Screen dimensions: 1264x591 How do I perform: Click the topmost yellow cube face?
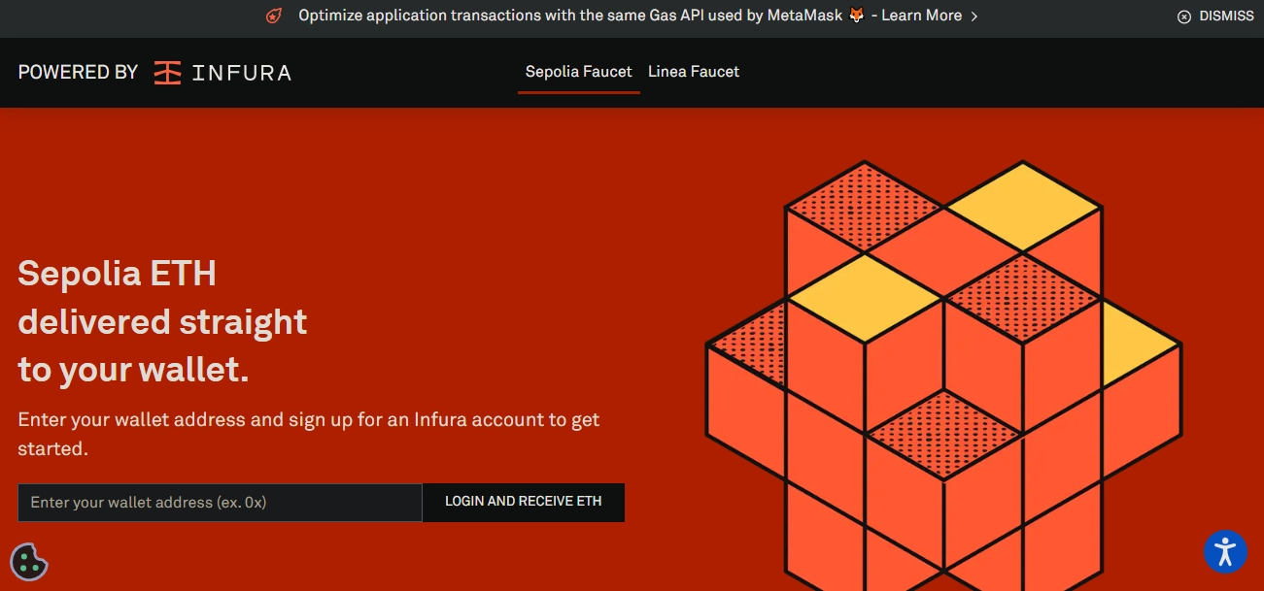[1022, 206]
